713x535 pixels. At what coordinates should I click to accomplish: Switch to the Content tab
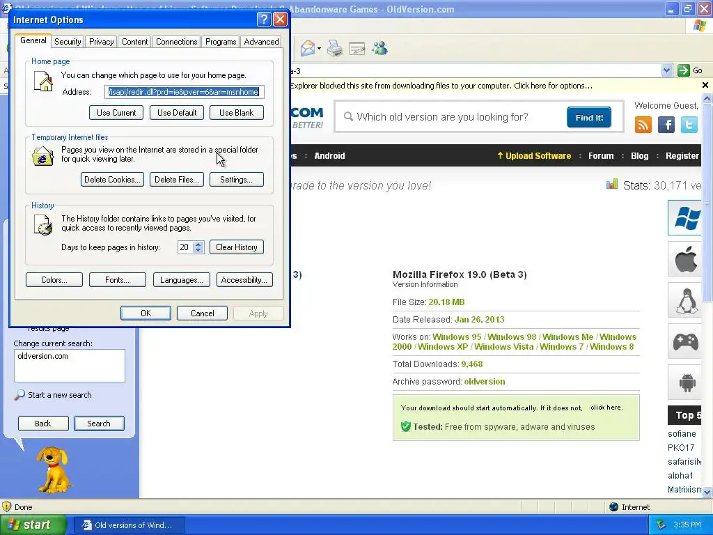(x=134, y=41)
